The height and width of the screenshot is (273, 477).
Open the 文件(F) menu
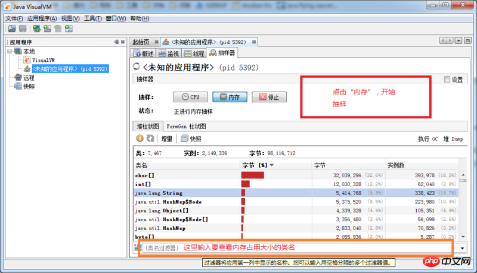point(14,18)
